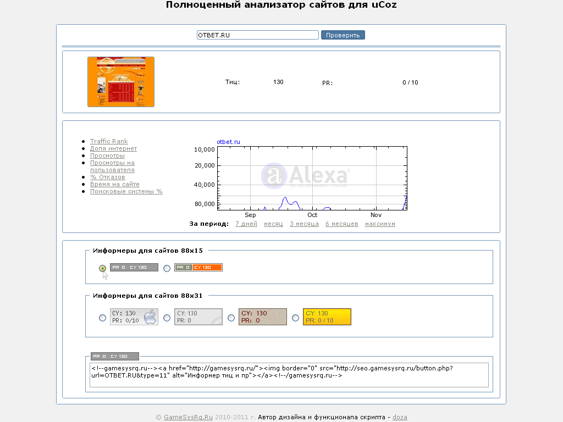Open the % Отказов link
563x422 pixels.
(x=108, y=177)
